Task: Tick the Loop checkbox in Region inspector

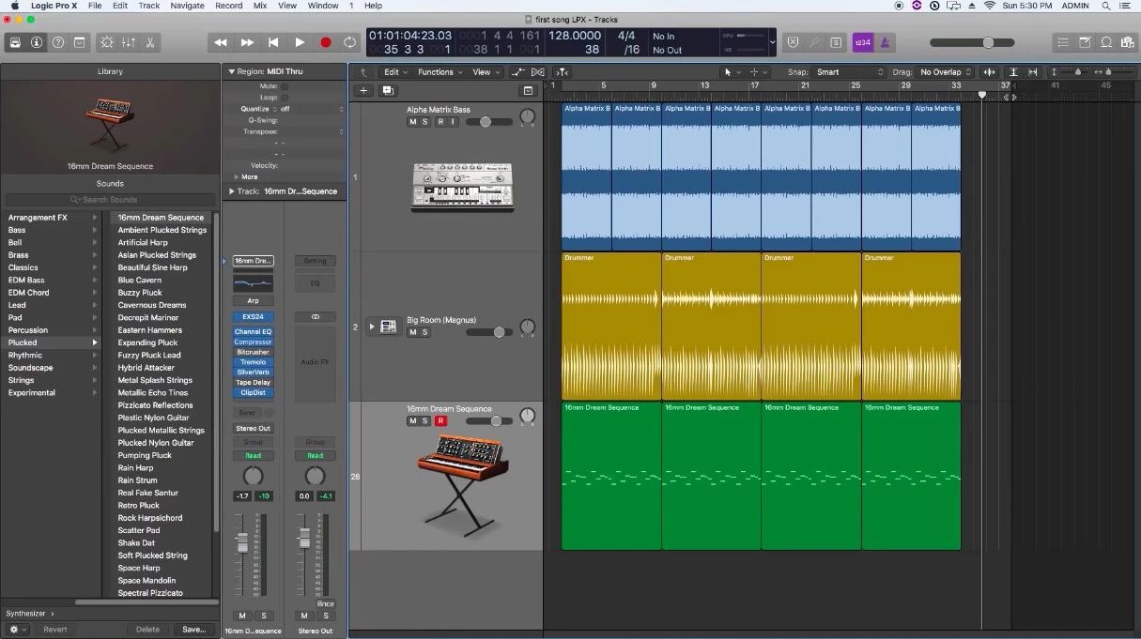Action: pos(285,97)
